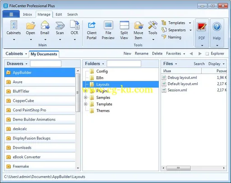Click the Drawers filter input field
Screen dimensions: 231x183
(x=46, y=64)
